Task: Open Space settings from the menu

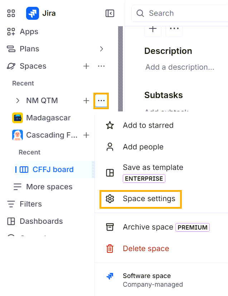Action: (149, 199)
